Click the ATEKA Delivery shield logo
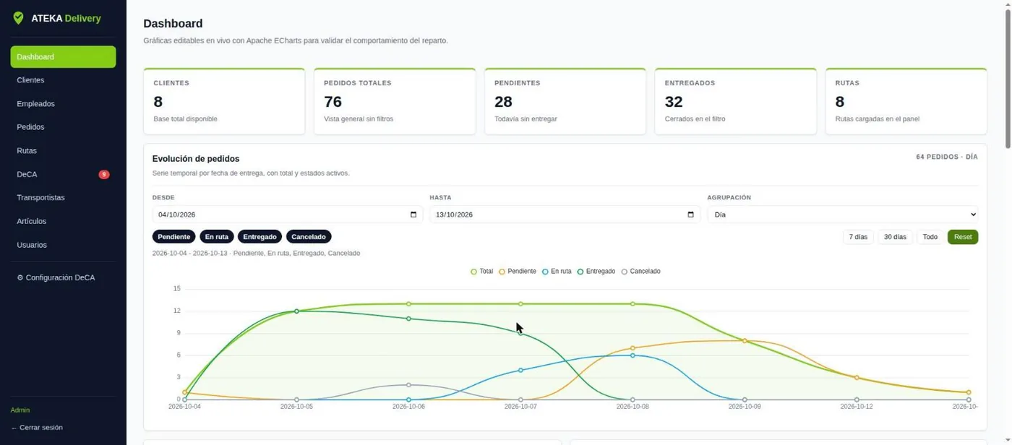The width and height of the screenshot is (1012, 445). pyautogui.click(x=19, y=18)
